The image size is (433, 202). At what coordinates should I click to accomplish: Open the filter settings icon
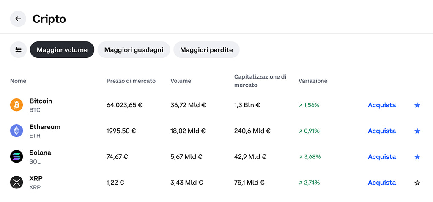click(x=18, y=50)
